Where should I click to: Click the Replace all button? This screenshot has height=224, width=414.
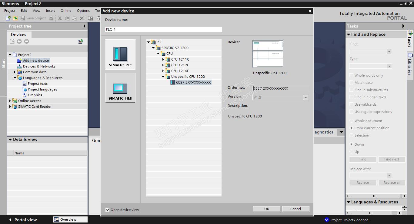(392, 183)
